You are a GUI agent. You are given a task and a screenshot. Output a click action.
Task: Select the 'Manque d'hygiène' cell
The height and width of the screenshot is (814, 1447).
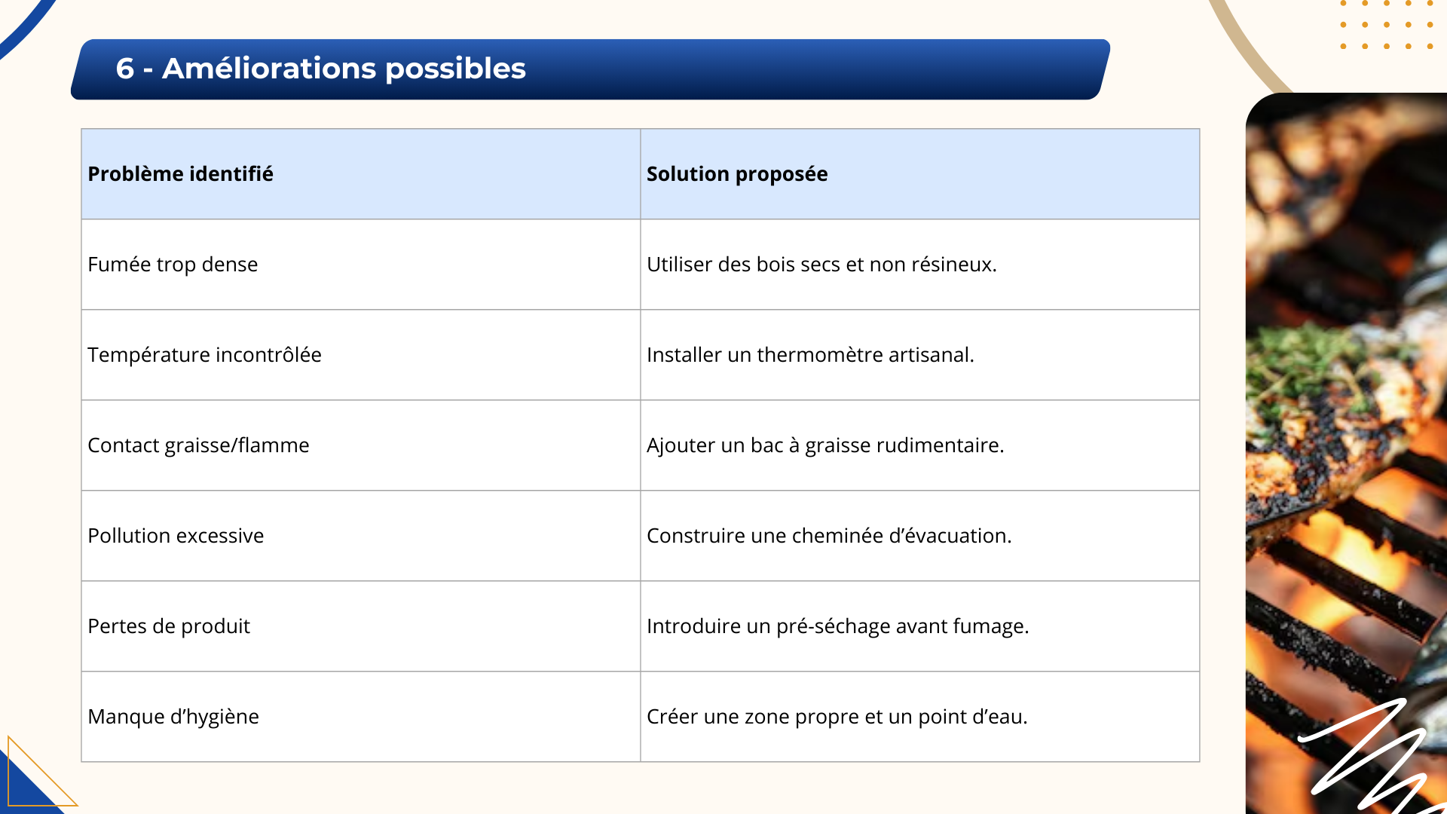coord(361,717)
